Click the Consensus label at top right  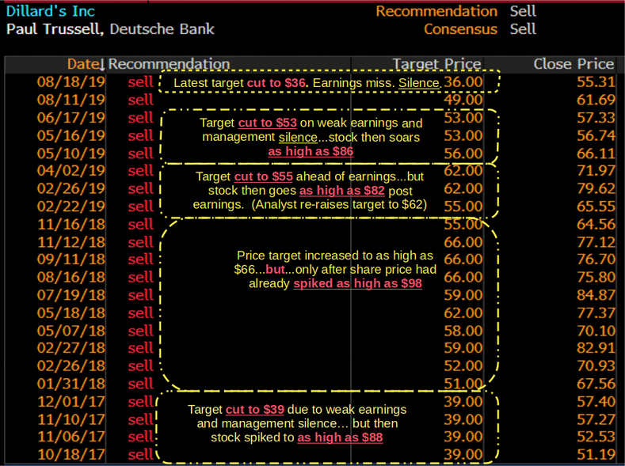coord(460,29)
